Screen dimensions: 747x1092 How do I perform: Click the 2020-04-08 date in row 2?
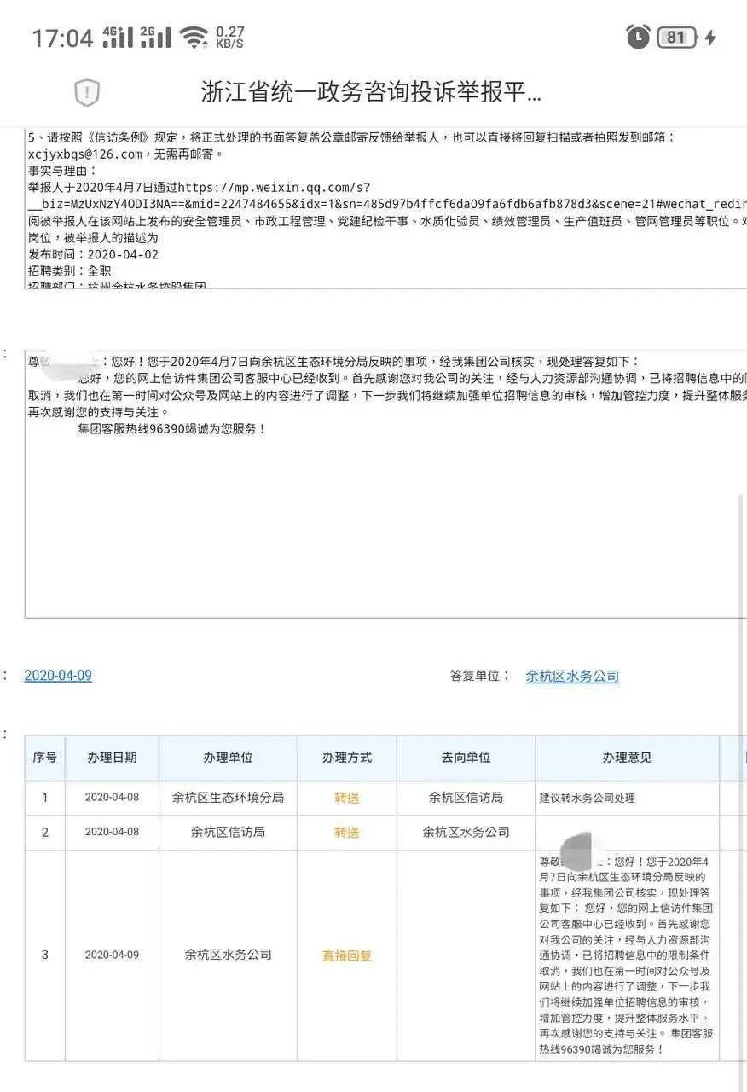112,833
